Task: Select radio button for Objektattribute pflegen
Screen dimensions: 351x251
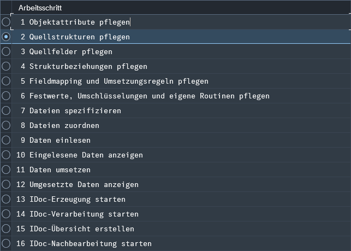Action: click(x=6, y=22)
